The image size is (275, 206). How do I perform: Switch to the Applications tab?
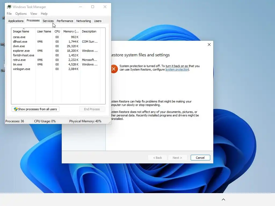(x=16, y=21)
